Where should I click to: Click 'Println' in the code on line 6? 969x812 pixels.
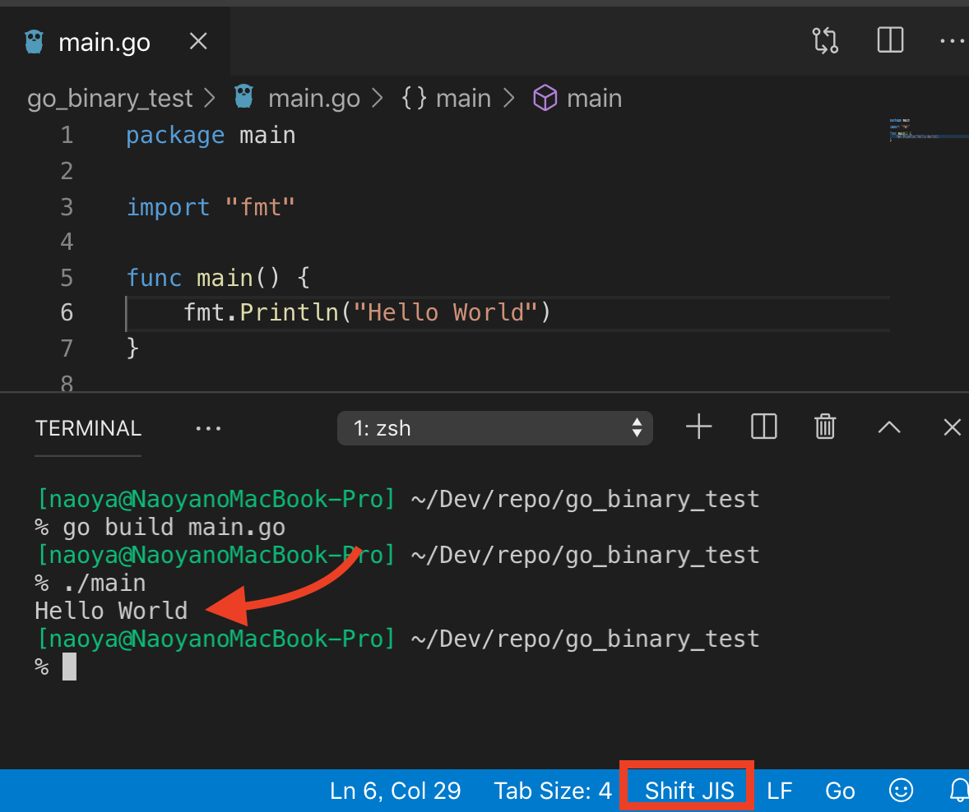(x=290, y=312)
